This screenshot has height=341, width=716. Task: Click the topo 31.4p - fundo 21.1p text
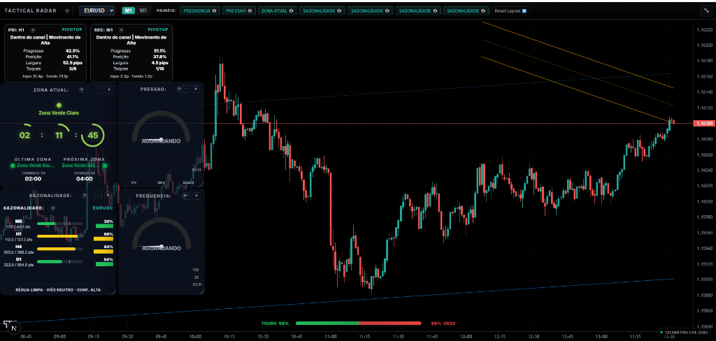[x=45, y=75]
